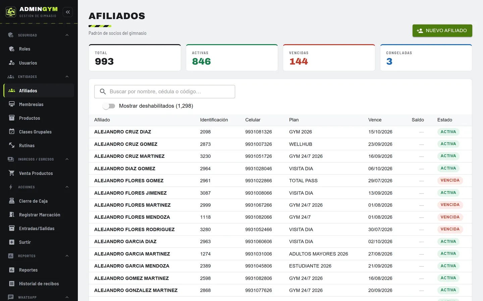Click the Cierre de Caja register icon
Image resolution: width=483 pixels, height=301 pixels.
(12, 201)
